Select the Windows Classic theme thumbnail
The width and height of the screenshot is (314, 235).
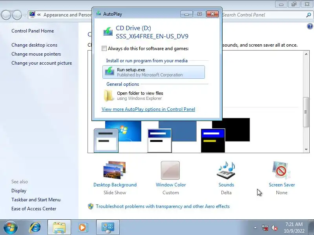(172, 137)
